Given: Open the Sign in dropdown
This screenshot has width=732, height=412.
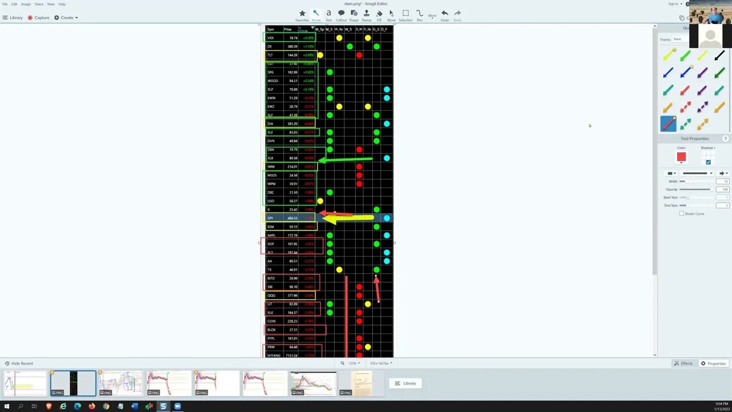Looking at the screenshot, I should (675, 4).
